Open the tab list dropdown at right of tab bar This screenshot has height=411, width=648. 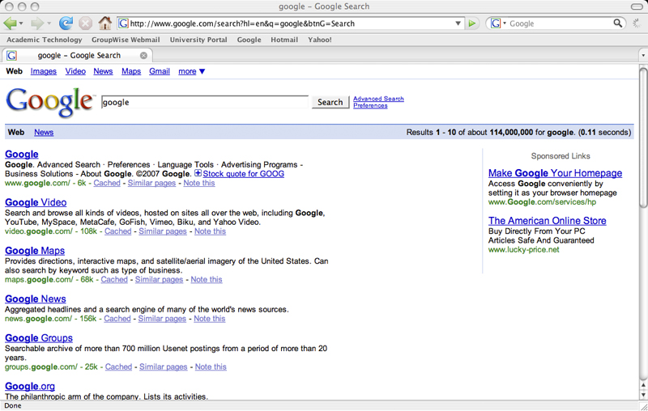point(642,55)
